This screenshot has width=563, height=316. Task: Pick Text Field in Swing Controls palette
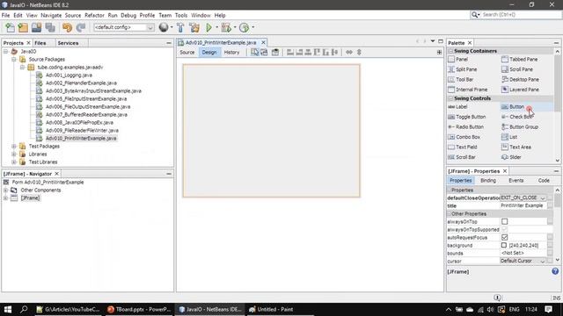[463, 147]
